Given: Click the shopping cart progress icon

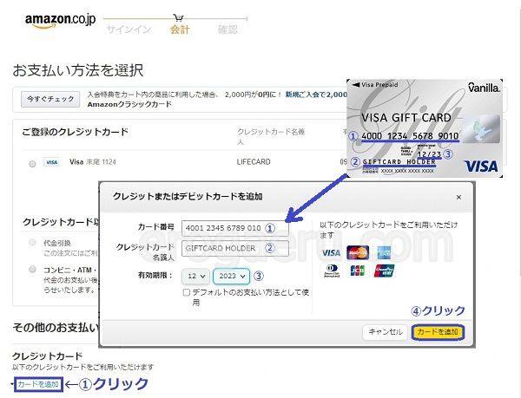Looking at the screenshot, I should coord(178,17).
